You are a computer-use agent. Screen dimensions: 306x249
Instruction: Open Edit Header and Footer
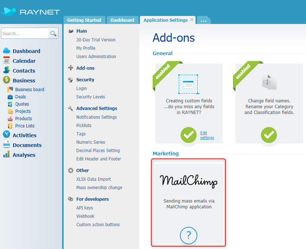[x=98, y=159]
